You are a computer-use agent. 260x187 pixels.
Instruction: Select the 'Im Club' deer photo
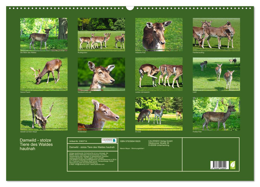(x=159, y=114)
